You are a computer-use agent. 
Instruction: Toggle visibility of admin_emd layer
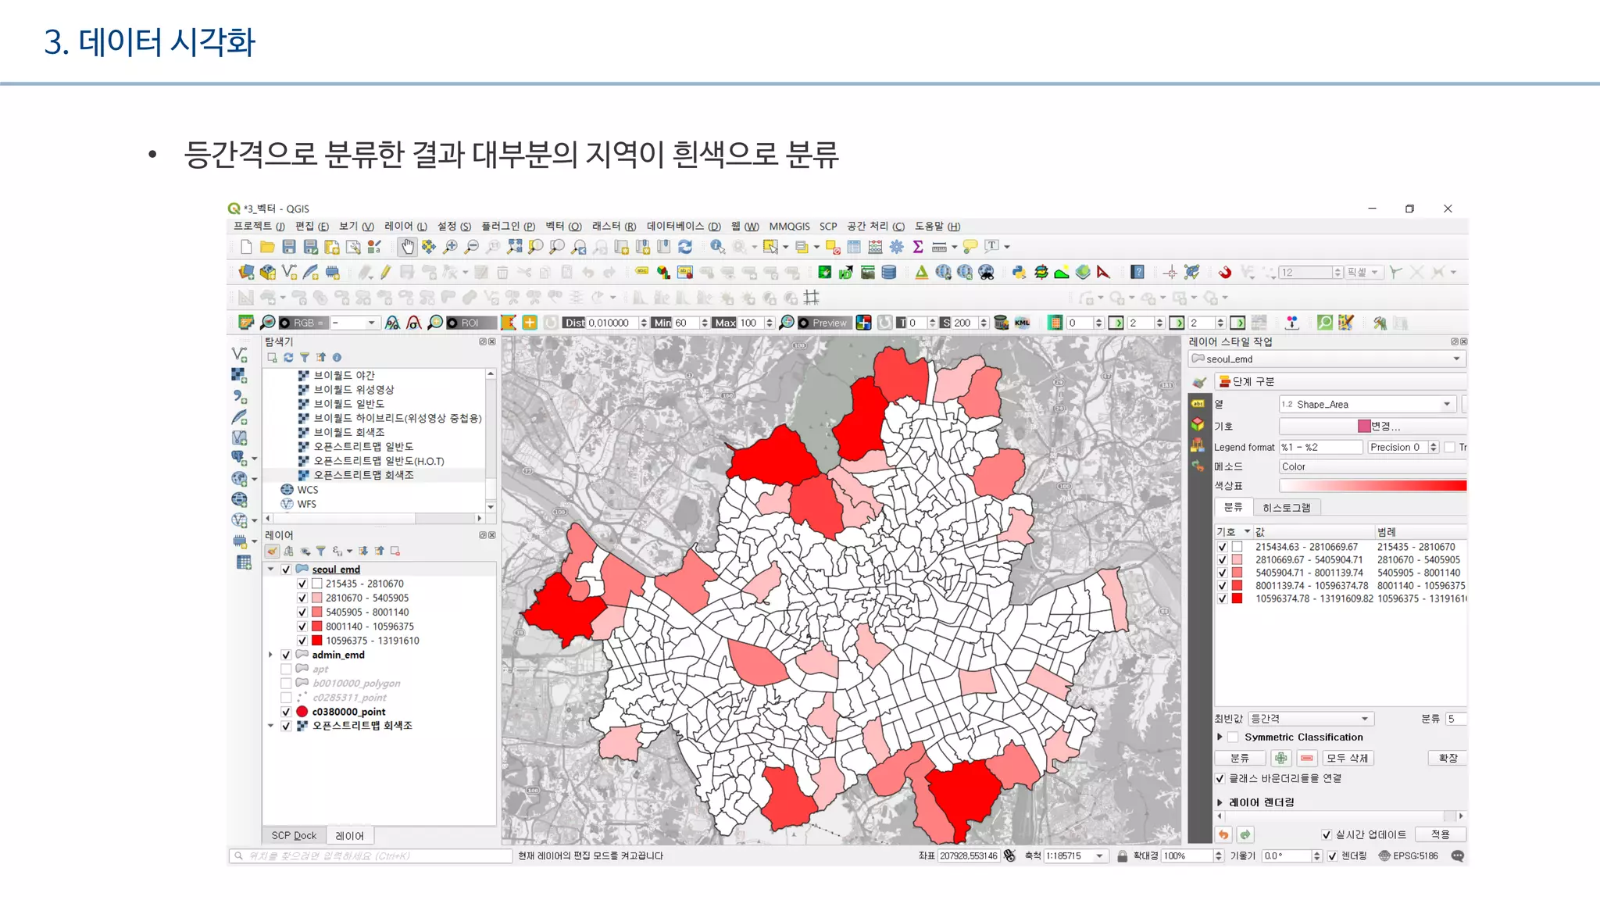[x=286, y=655]
